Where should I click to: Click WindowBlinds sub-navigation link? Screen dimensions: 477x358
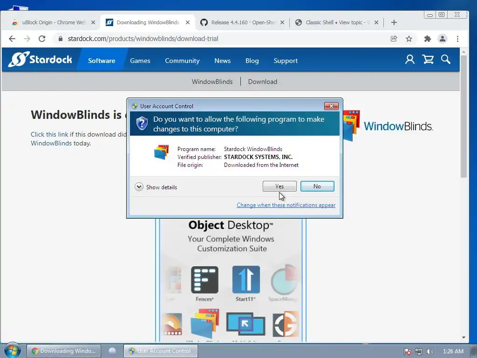pos(212,82)
